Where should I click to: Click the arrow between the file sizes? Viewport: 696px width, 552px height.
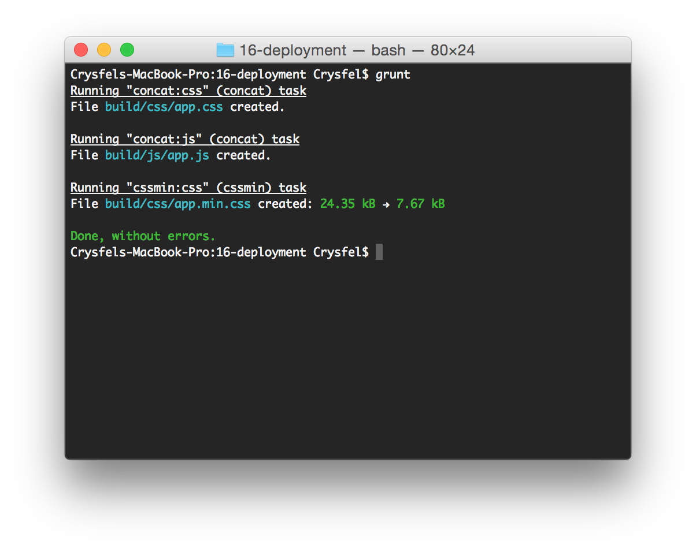coord(386,204)
